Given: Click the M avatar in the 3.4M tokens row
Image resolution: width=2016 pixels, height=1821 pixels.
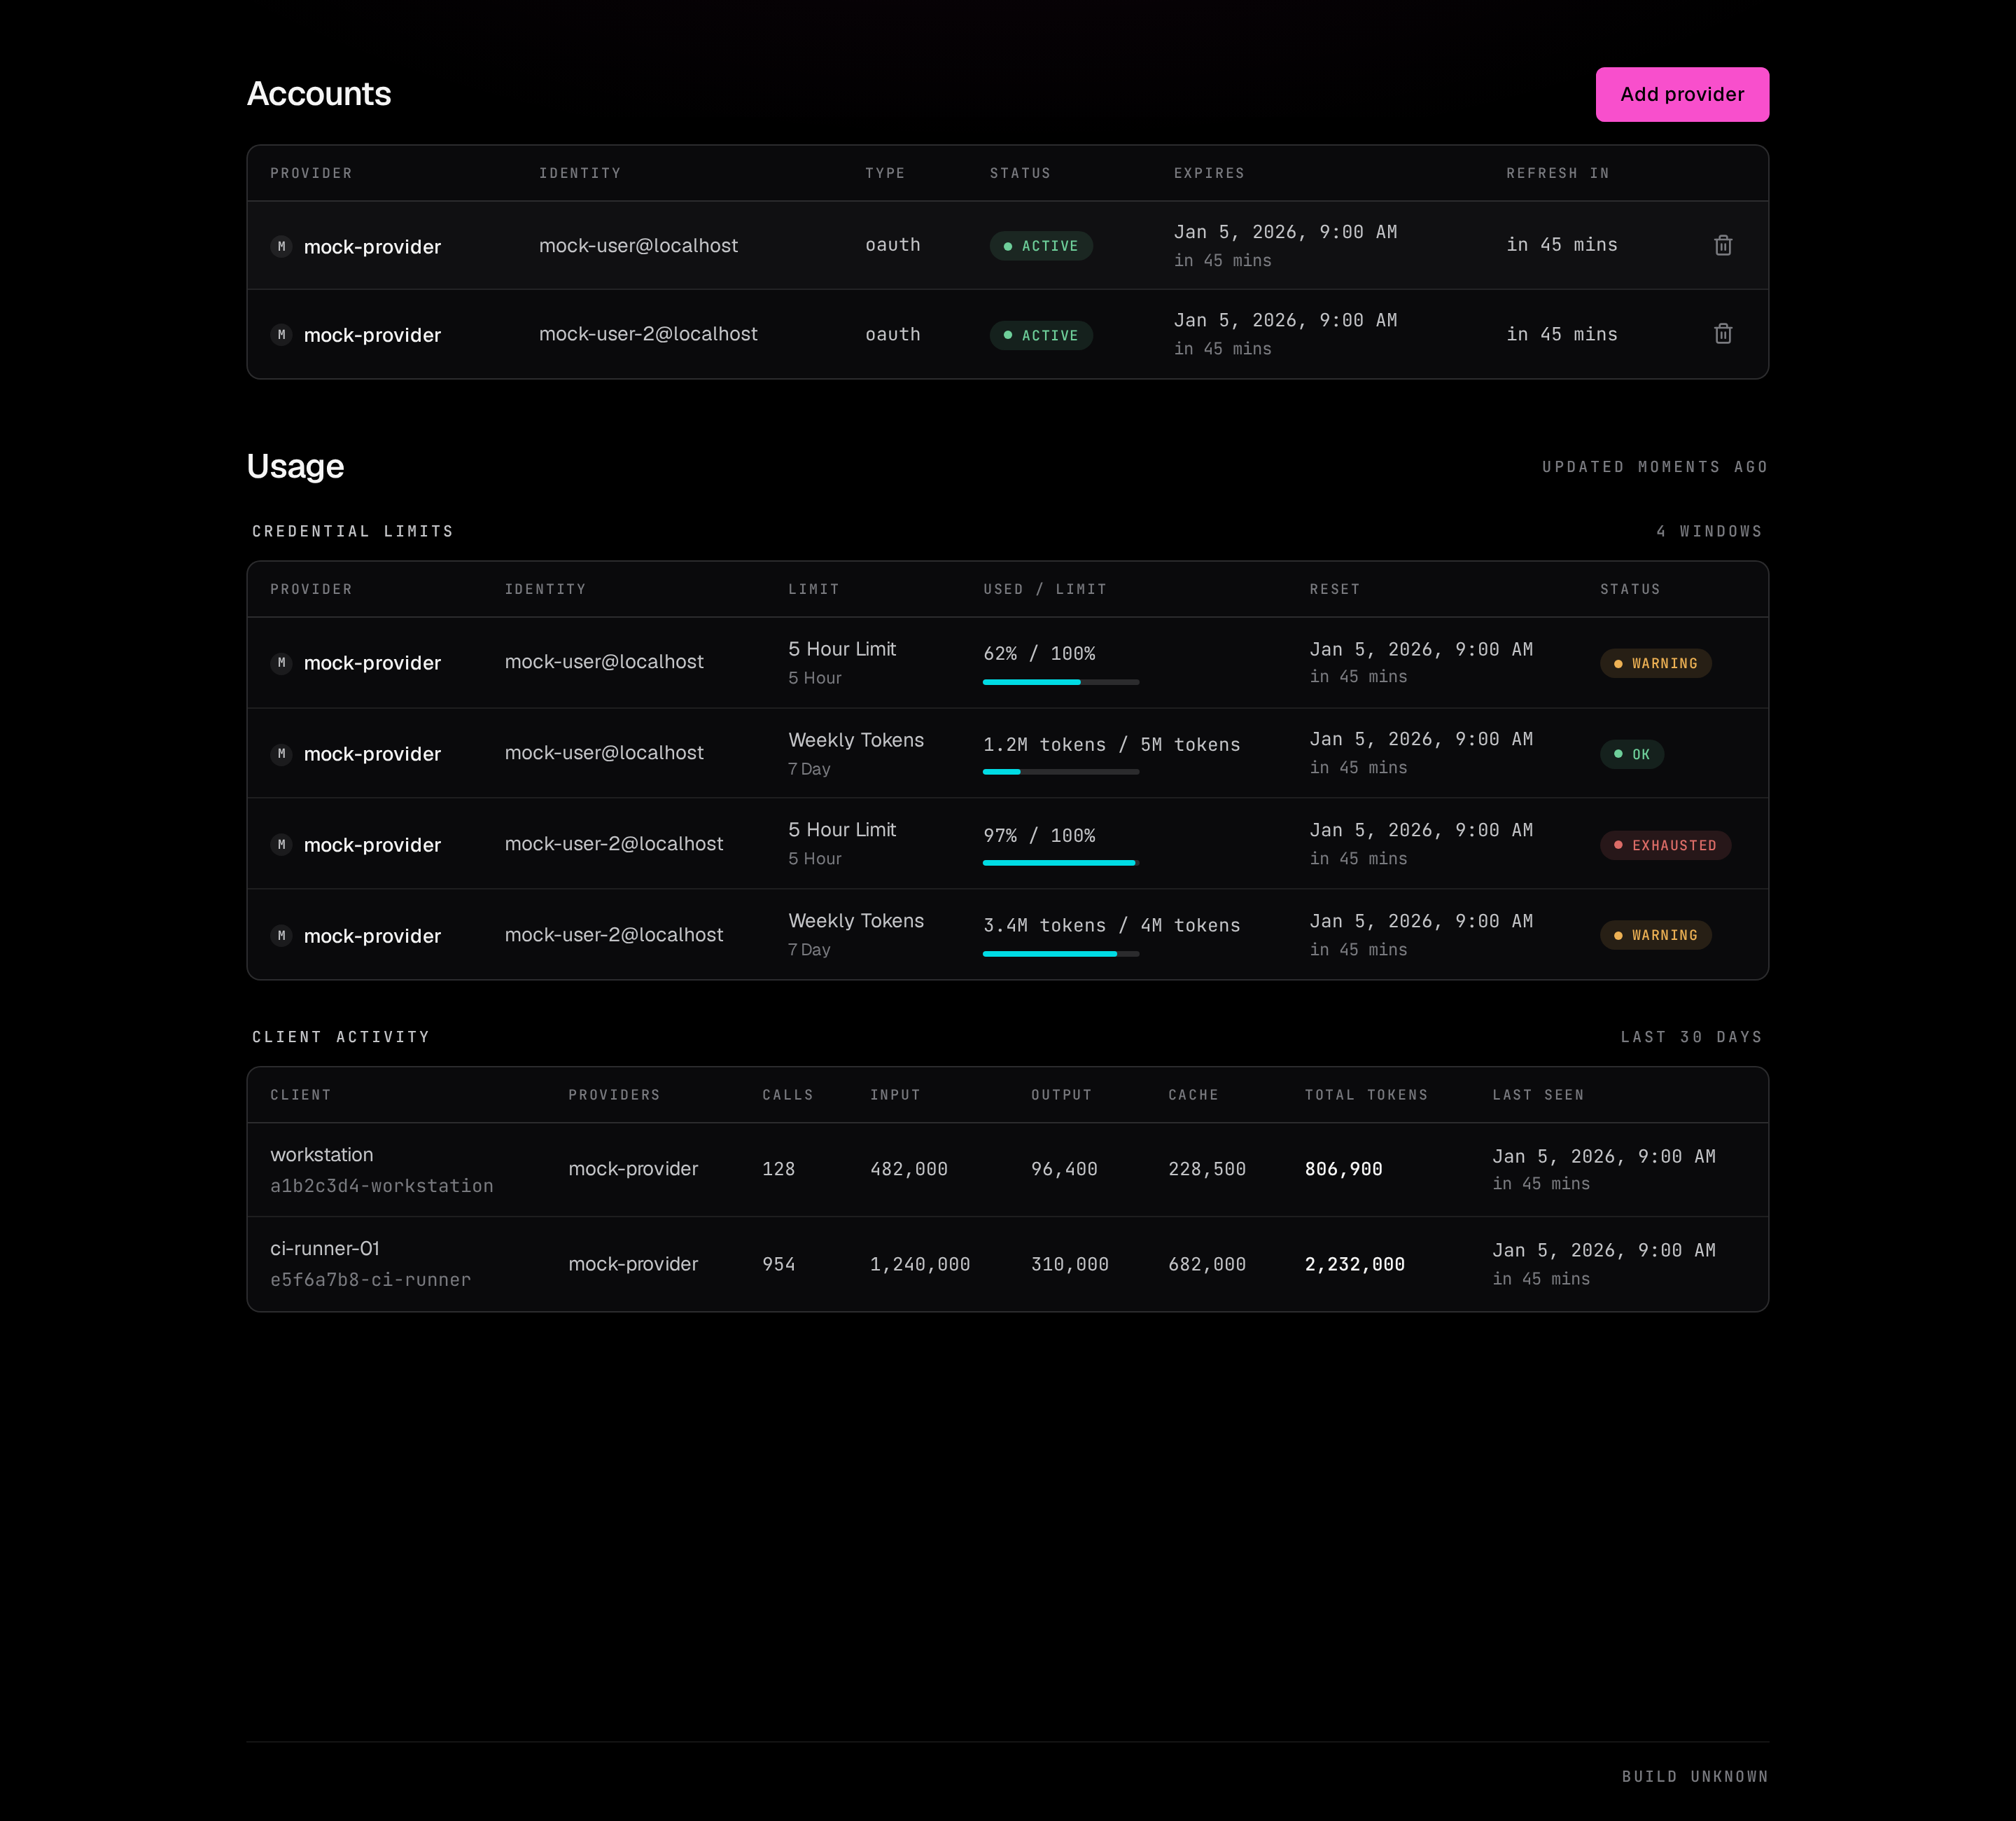Looking at the screenshot, I should click(281, 936).
